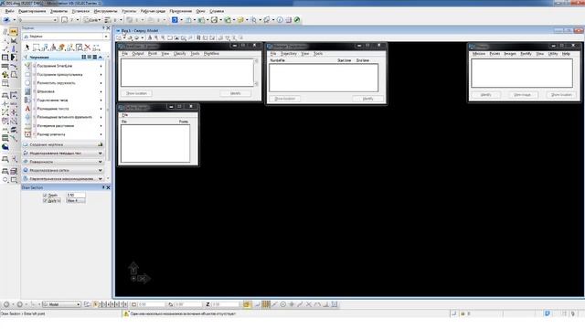Click the Intersection snap X icon
The width and height of the screenshot is (585, 329).
[309, 304]
